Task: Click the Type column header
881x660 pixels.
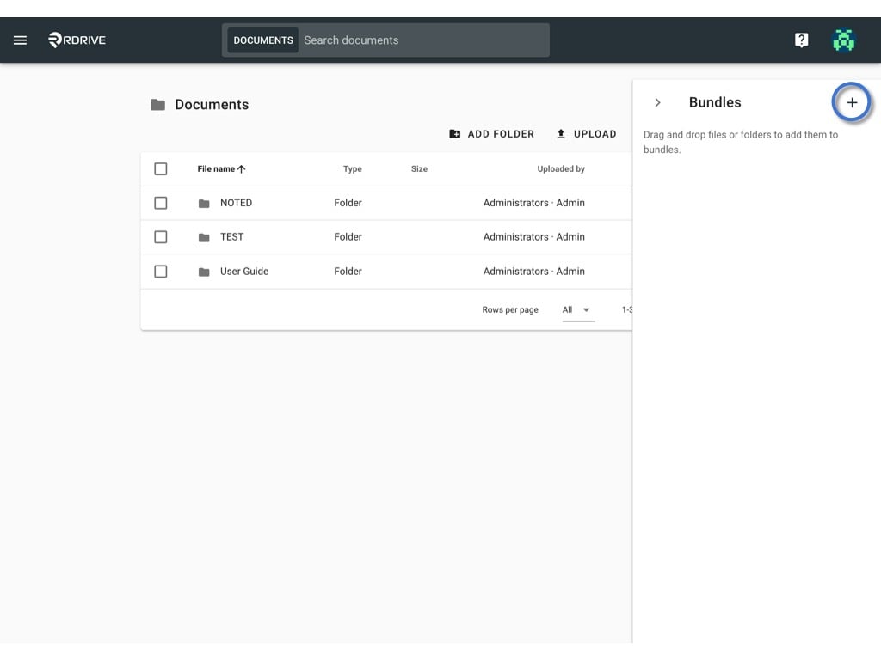Action: [352, 169]
